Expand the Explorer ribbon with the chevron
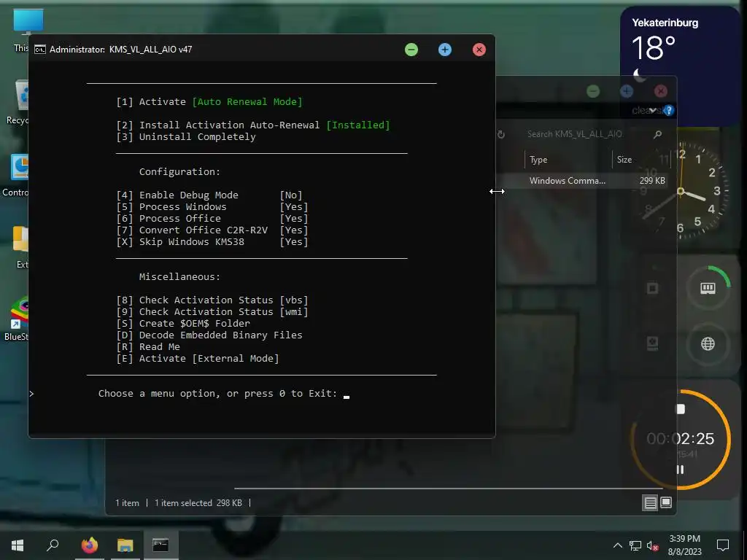 (x=653, y=111)
